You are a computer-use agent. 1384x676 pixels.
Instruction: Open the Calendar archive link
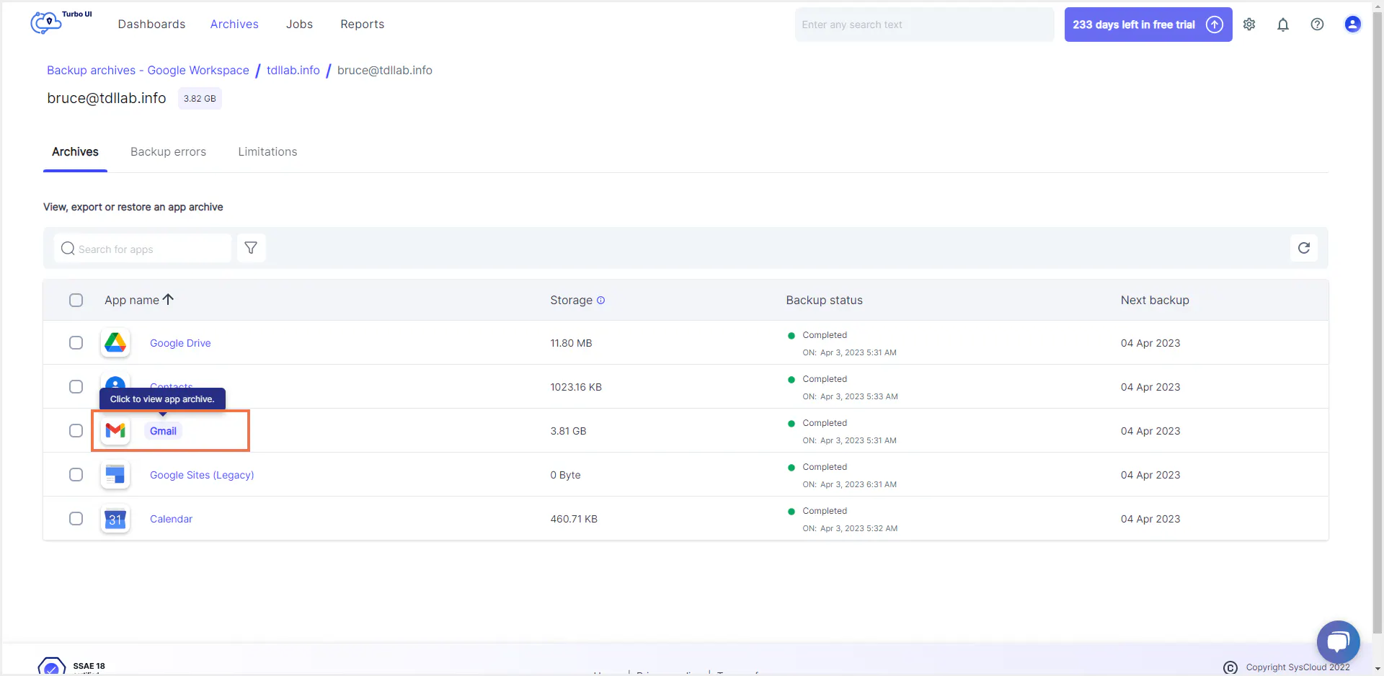pos(171,519)
